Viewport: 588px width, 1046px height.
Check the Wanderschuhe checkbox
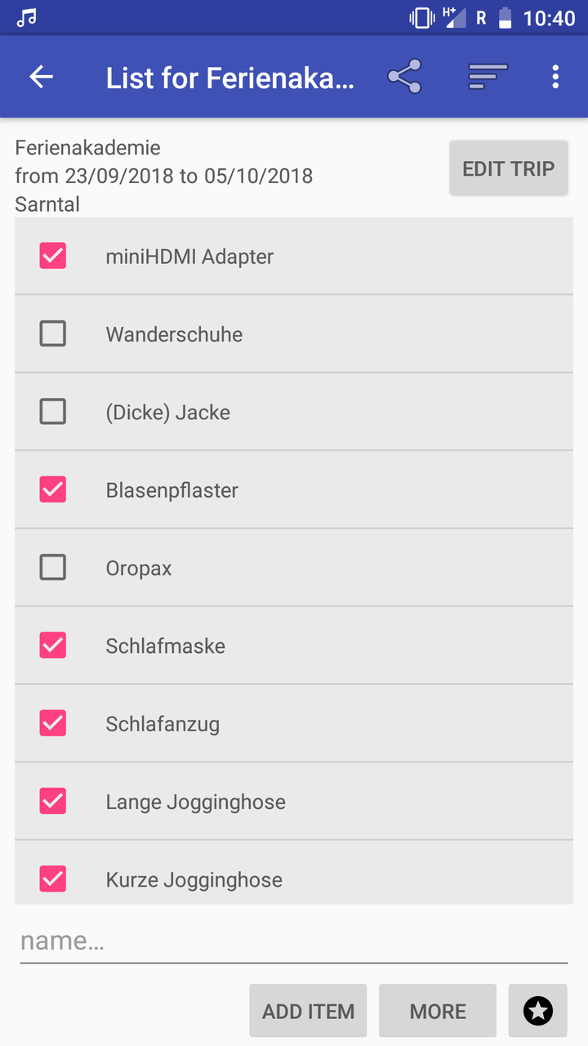click(53, 333)
